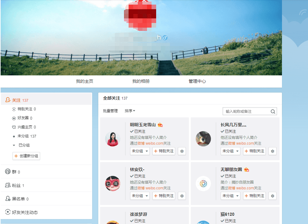308x224 pixels.
Task: Open 长风几万里 profile name link
Action: click(233, 125)
